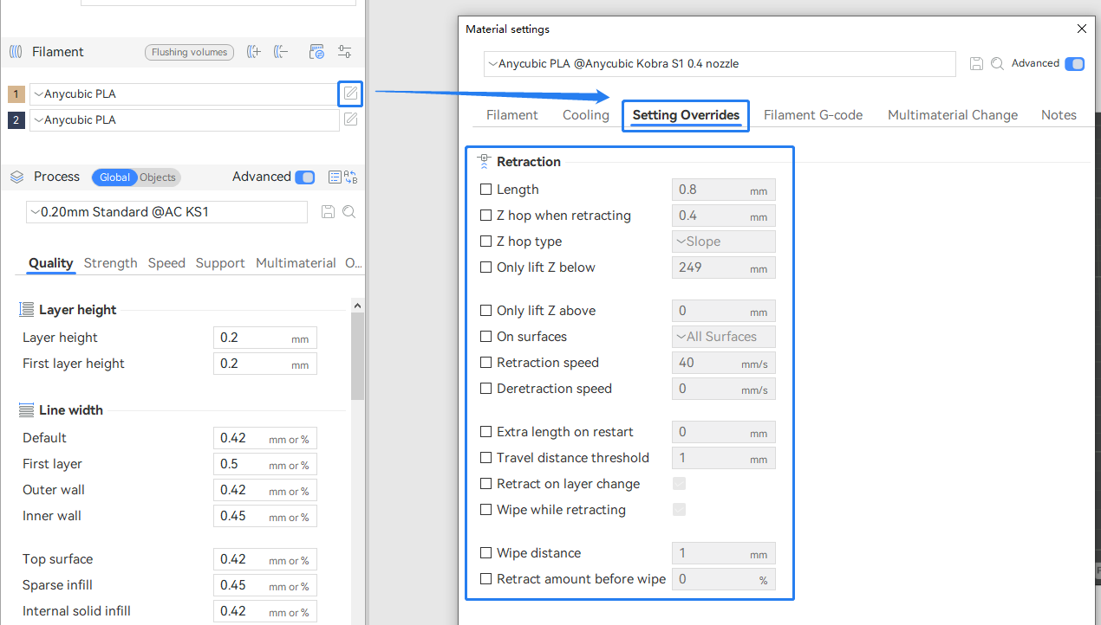This screenshot has width=1101, height=625.
Task: Search within the process settings
Action: (349, 212)
